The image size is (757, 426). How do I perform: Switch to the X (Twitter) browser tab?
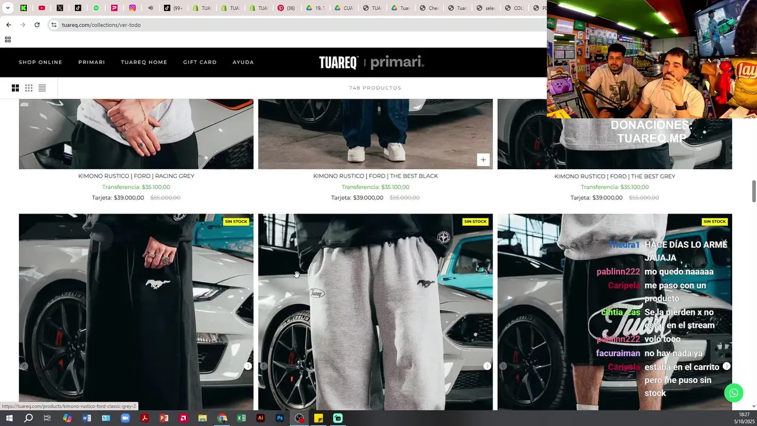click(60, 8)
